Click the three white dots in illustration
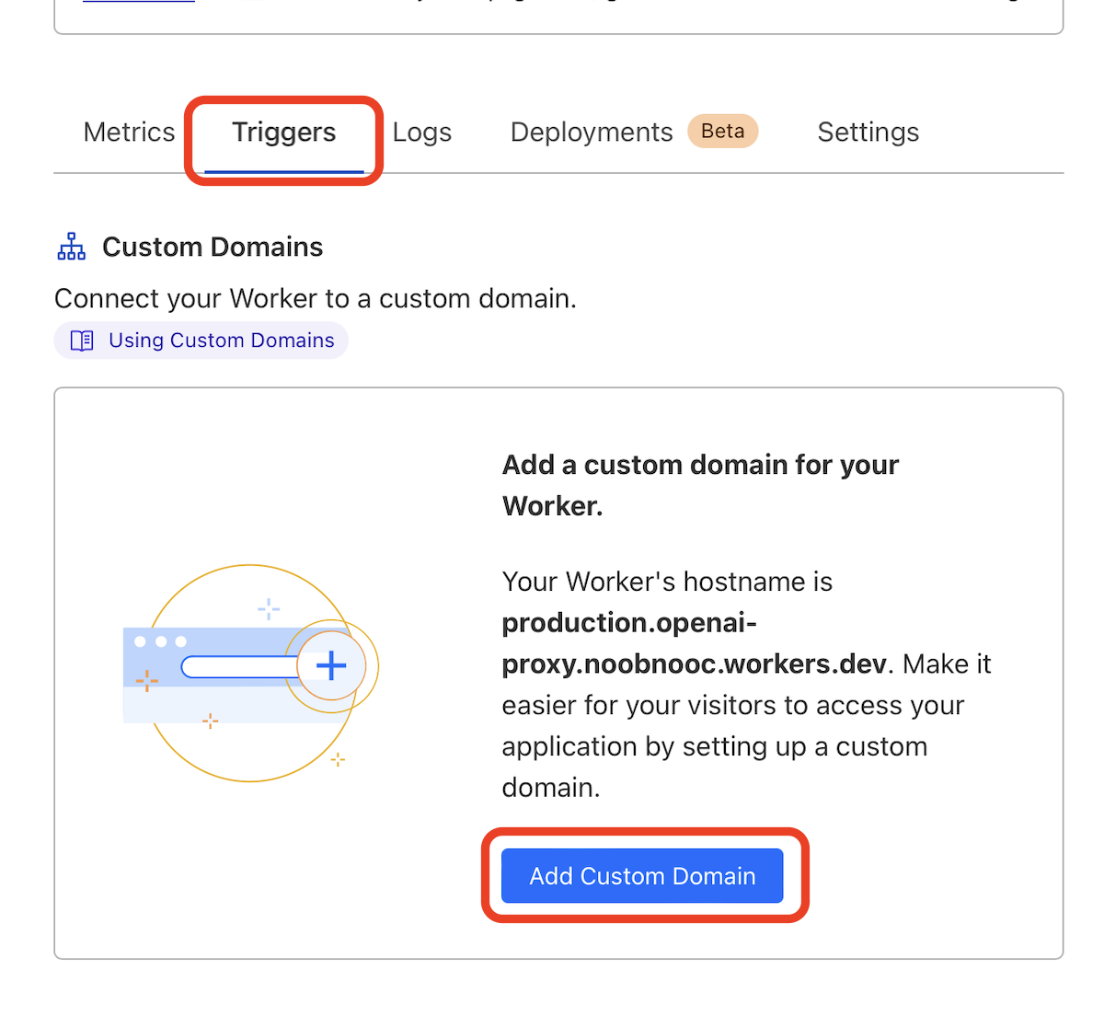The image size is (1104, 1027). tap(160, 641)
